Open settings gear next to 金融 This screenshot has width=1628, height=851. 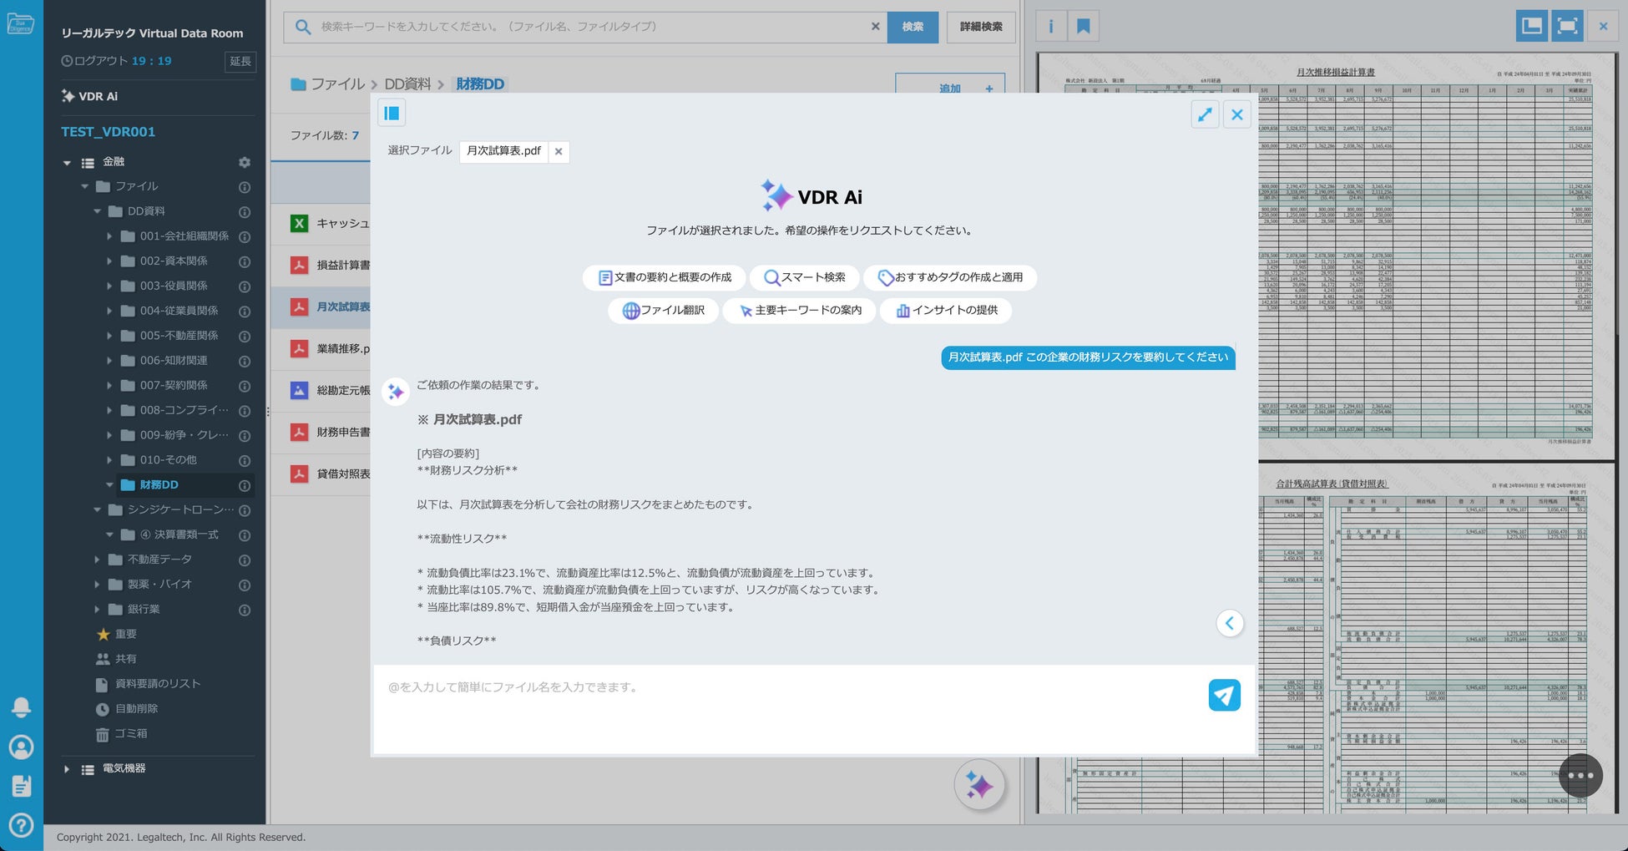coord(245,162)
